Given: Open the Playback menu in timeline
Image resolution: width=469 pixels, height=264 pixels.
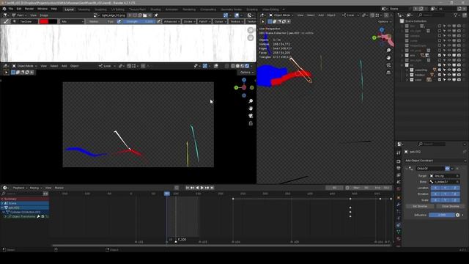Looking at the screenshot, I should click(x=20, y=188).
